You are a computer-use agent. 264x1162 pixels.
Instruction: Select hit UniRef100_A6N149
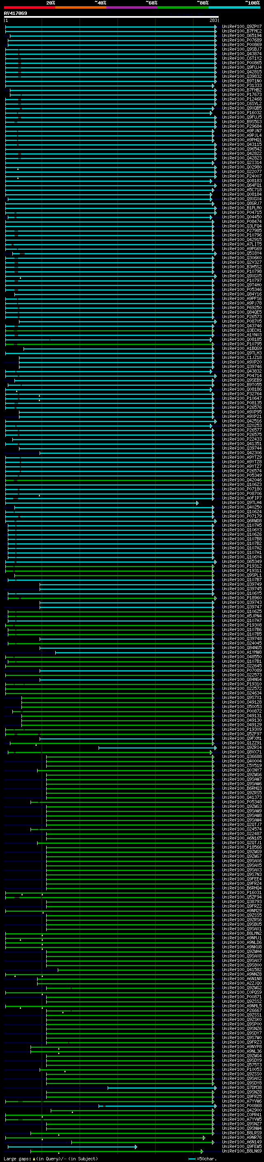(242, 1142)
